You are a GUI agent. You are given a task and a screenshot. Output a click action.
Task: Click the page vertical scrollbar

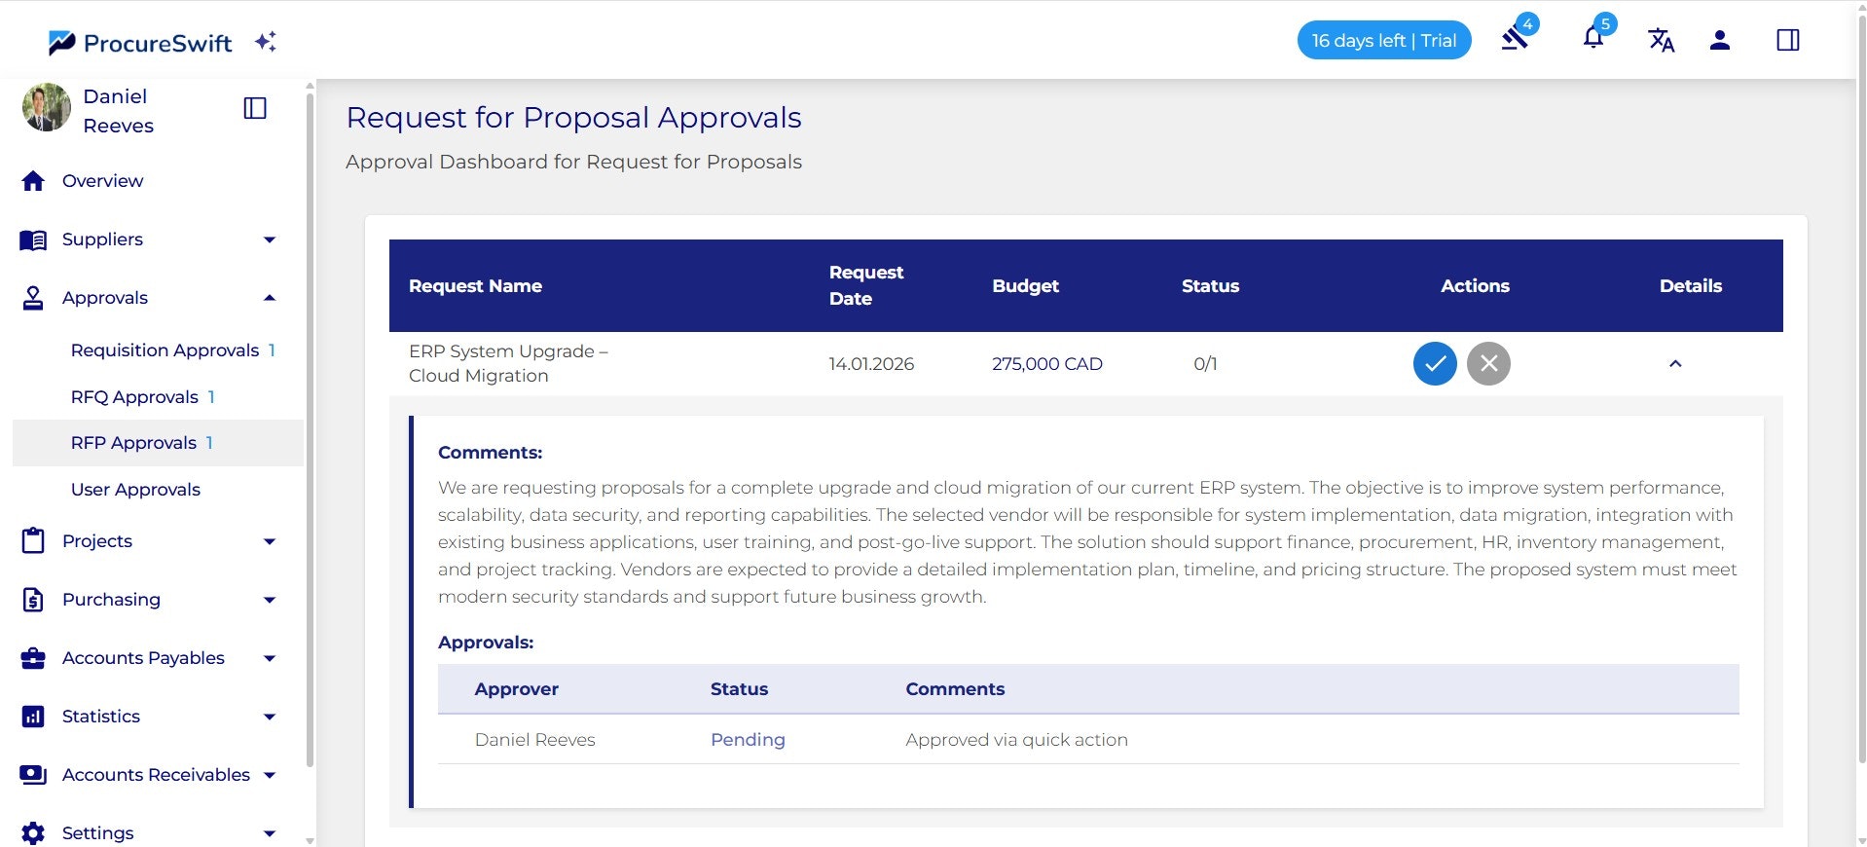click(x=1861, y=389)
